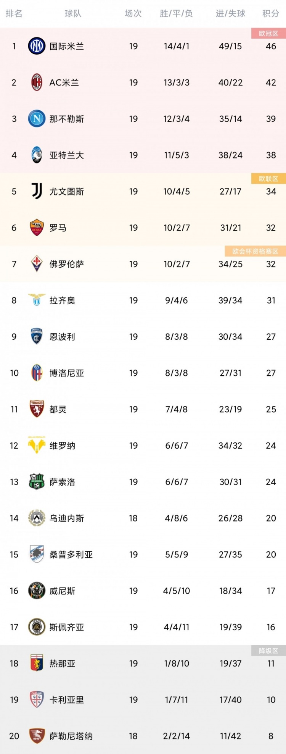Click the Lazio (拉齐奥) eagle crest

(37, 300)
